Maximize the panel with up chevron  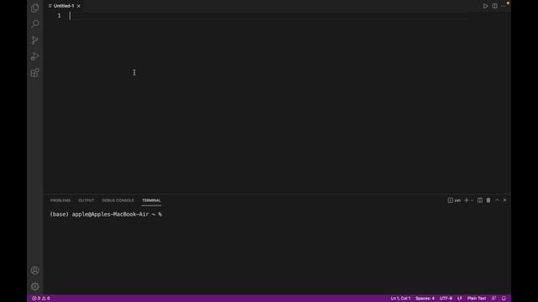[x=497, y=200]
